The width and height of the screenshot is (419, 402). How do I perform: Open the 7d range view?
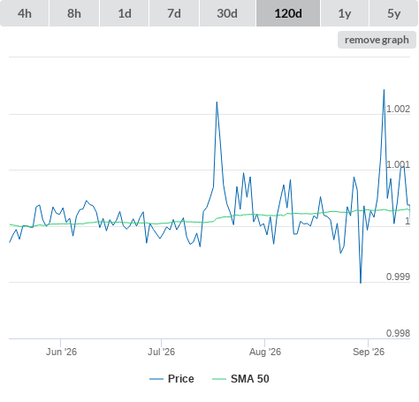[174, 13]
